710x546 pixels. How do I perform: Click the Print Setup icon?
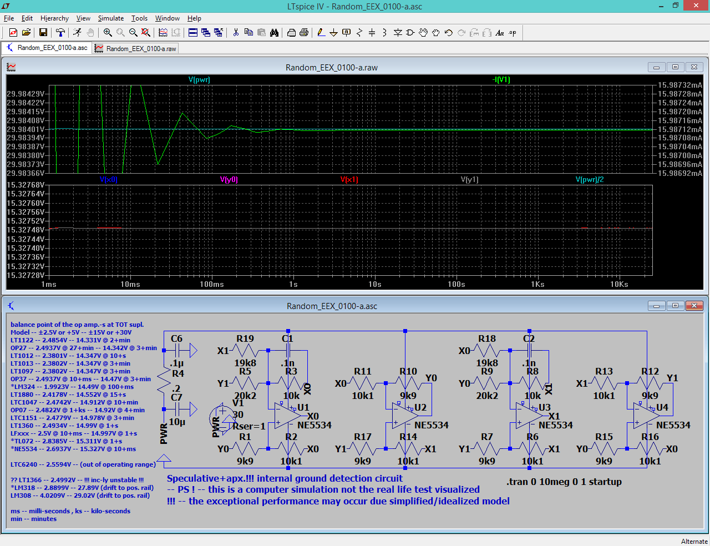(x=291, y=33)
